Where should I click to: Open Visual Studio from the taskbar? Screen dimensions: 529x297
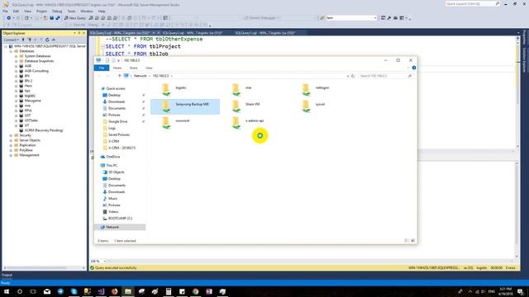pos(101,291)
